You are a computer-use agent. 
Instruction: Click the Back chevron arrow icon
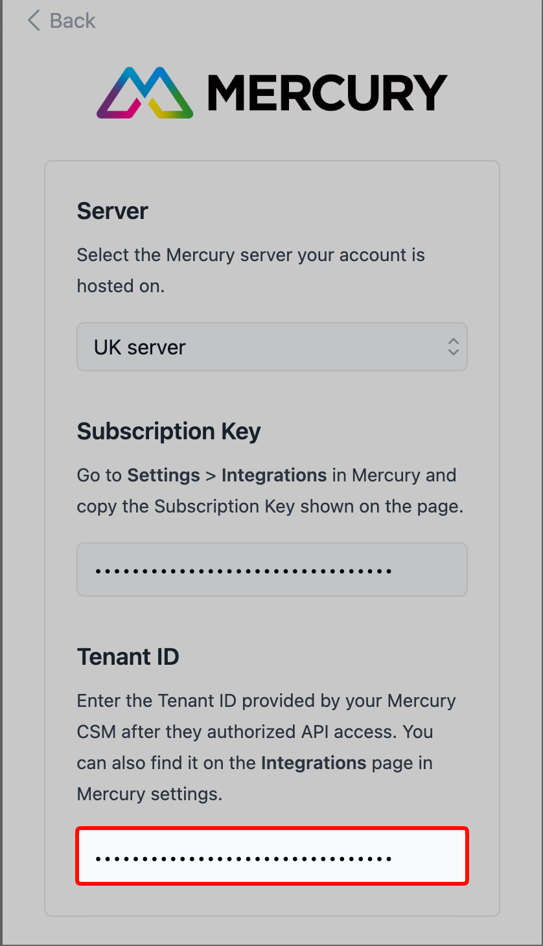coord(34,21)
